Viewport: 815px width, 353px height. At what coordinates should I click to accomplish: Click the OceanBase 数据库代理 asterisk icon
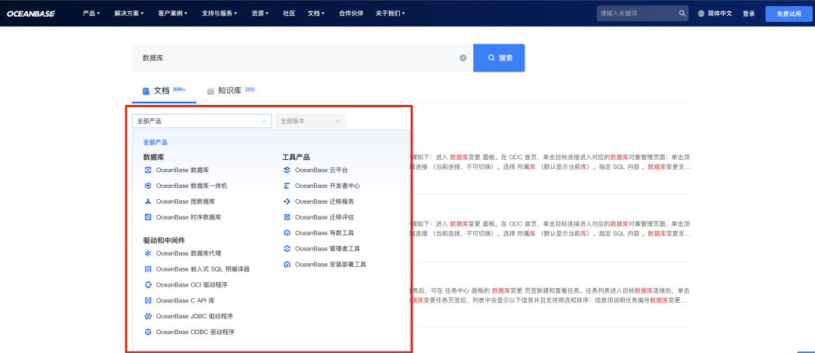point(148,253)
